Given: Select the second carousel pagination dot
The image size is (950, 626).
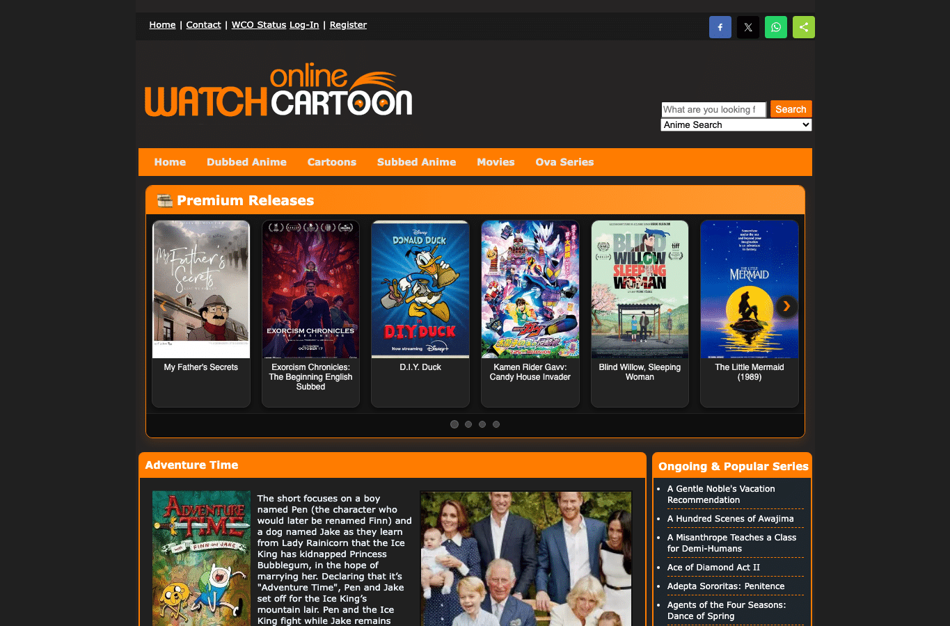Looking at the screenshot, I should pyautogui.click(x=468, y=424).
